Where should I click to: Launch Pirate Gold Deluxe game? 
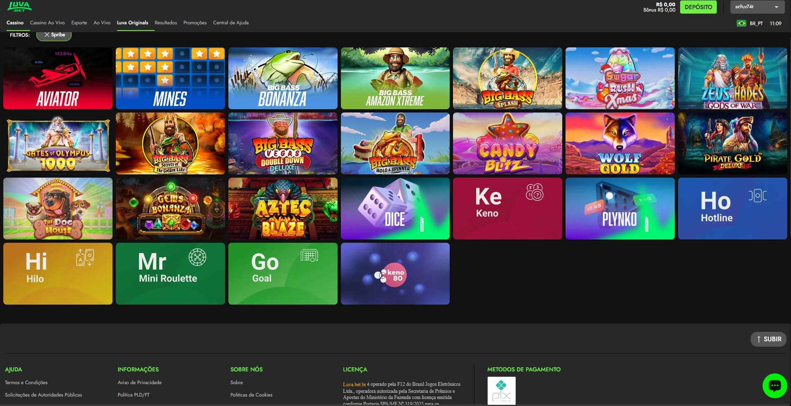[732, 143]
